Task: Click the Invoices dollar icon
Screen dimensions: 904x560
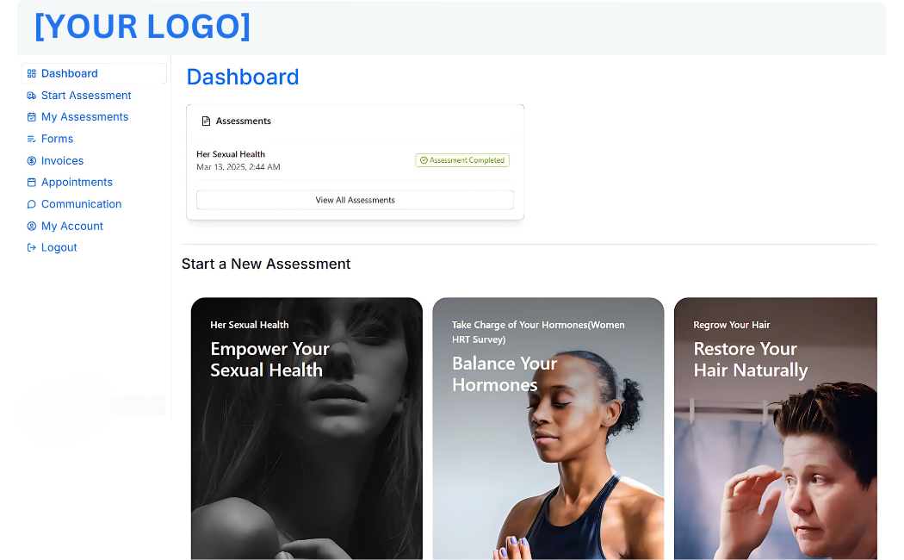Action: (32, 161)
